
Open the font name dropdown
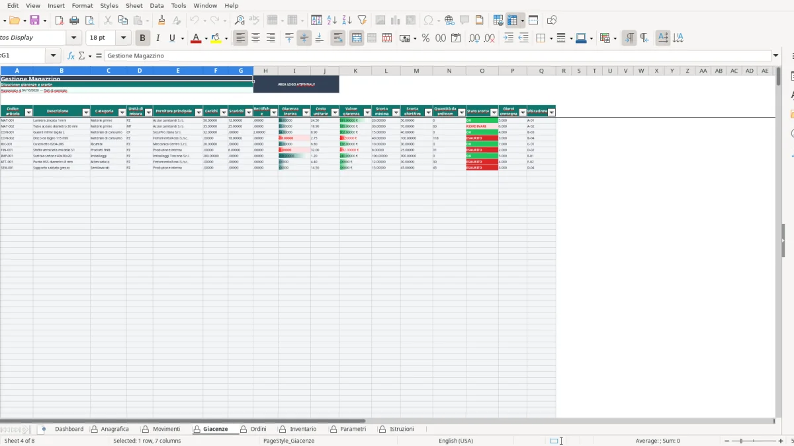(74, 38)
